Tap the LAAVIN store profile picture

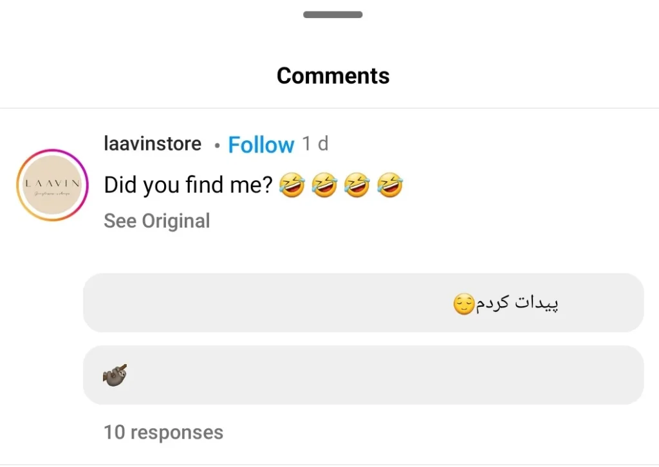coord(51,185)
